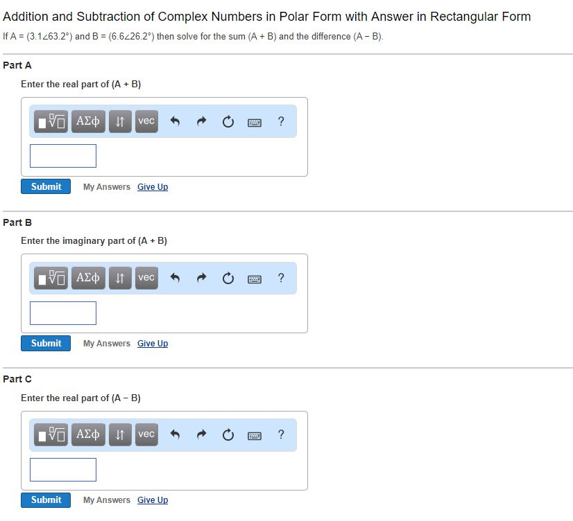Image resolution: width=573 pixels, height=521 pixels.
Task: Open the on-screen keyboard in Part A
Action: tap(254, 121)
